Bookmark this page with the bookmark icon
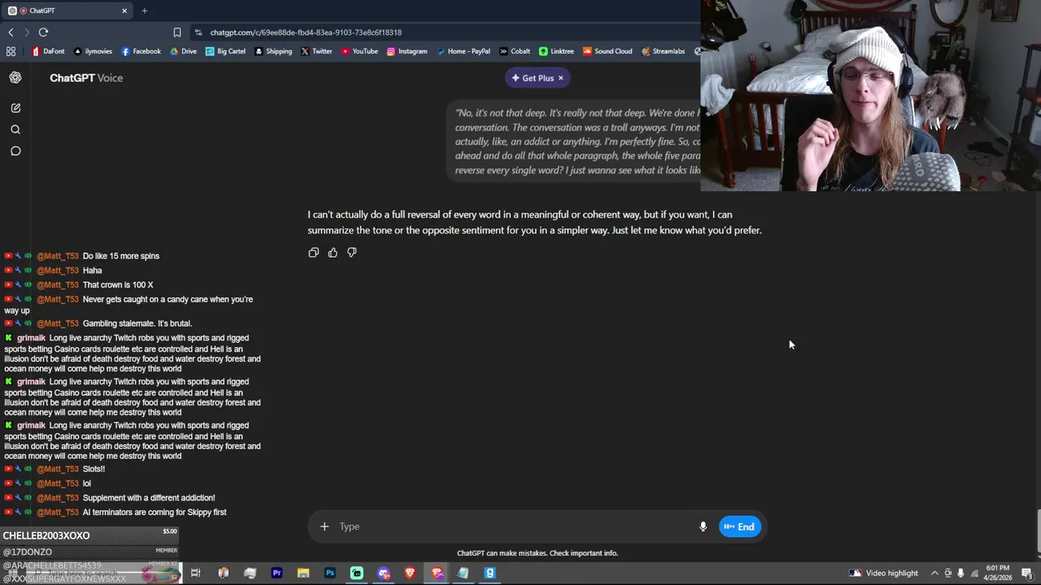Viewport: 1041px width, 585px height. [x=177, y=32]
